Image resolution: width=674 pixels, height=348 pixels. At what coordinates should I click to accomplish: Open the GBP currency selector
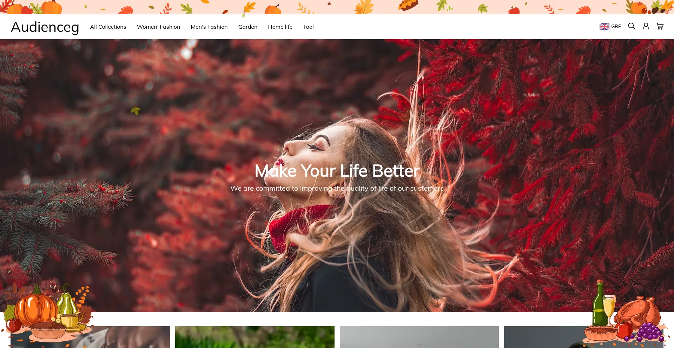(610, 26)
